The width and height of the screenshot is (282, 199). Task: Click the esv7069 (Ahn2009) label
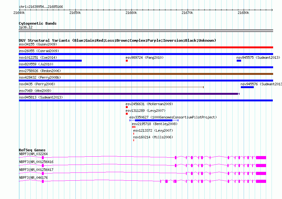click(35, 91)
